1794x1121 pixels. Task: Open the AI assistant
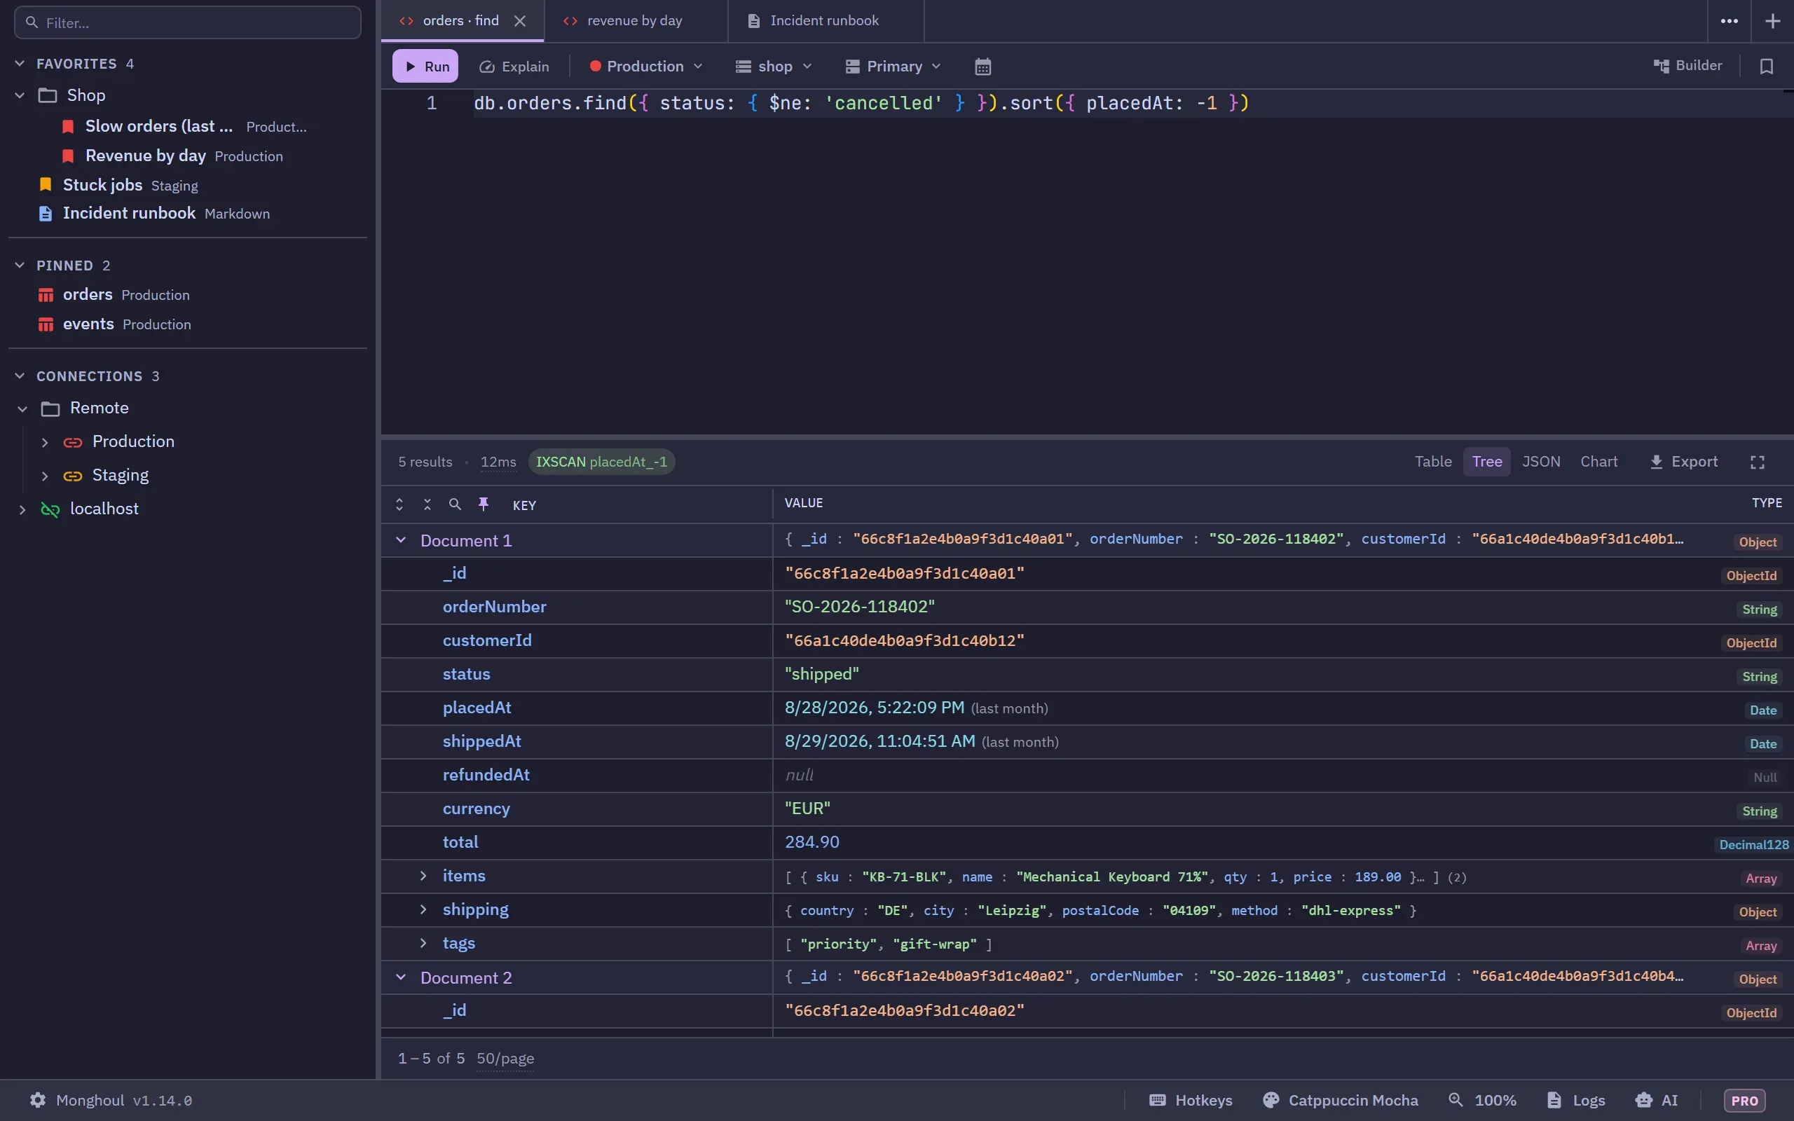click(1657, 1100)
